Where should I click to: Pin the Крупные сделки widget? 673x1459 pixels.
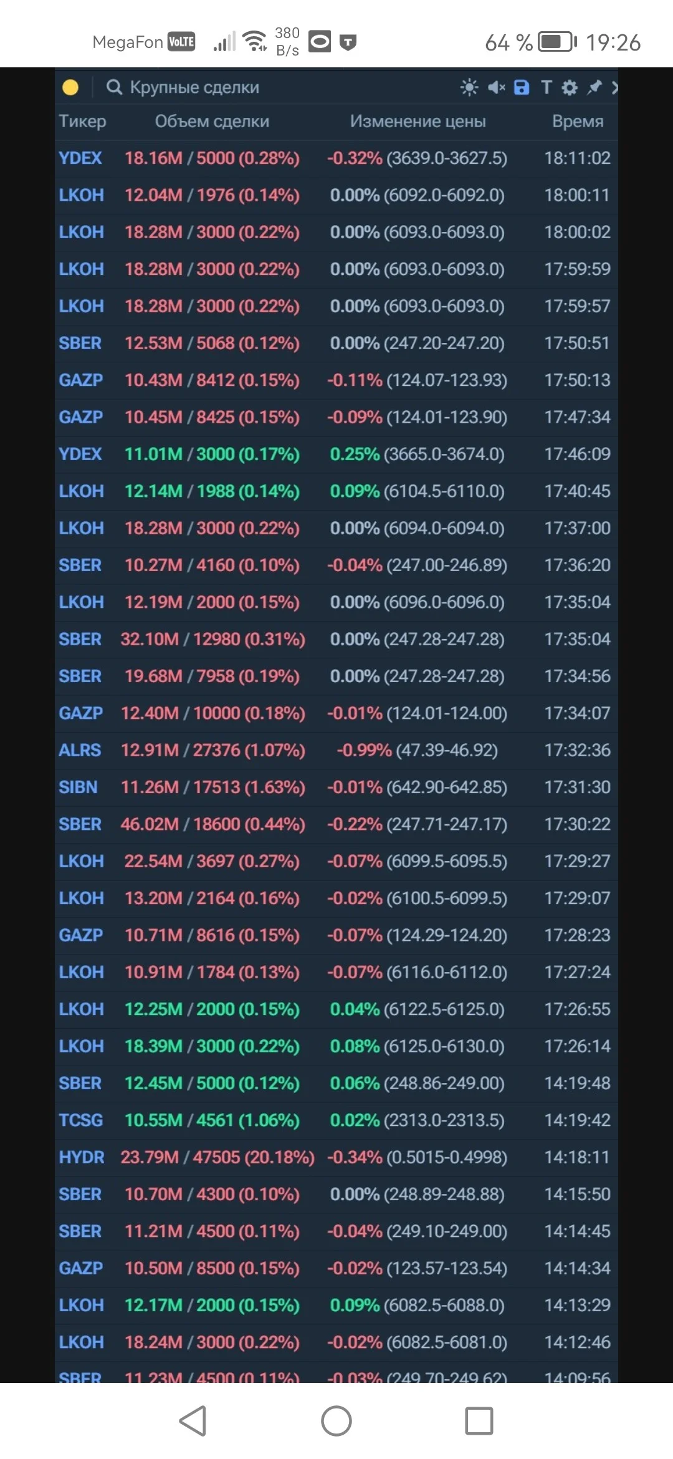(594, 87)
